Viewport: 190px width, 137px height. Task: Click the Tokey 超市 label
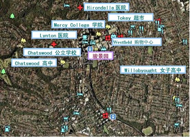[x=131, y=17]
